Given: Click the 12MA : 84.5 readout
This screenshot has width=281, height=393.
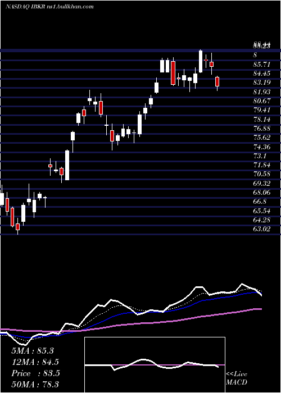Looking at the screenshot, I should (x=35, y=362).
